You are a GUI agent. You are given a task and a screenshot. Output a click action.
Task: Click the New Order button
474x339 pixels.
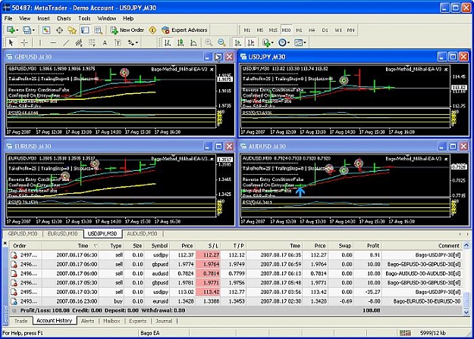(127, 30)
